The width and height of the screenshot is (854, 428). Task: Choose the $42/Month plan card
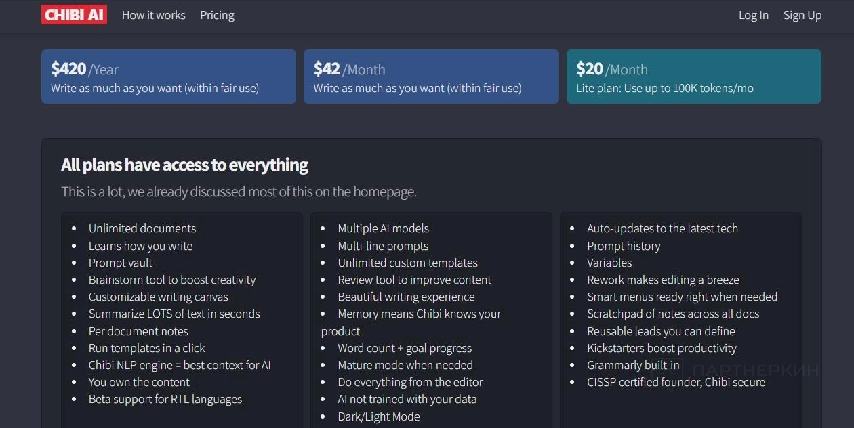pyautogui.click(x=431, y=77)
